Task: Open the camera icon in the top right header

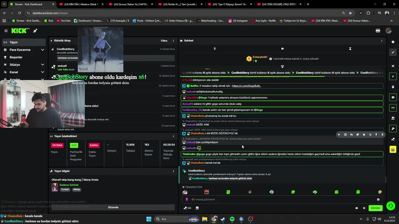Action: (378, 31)
